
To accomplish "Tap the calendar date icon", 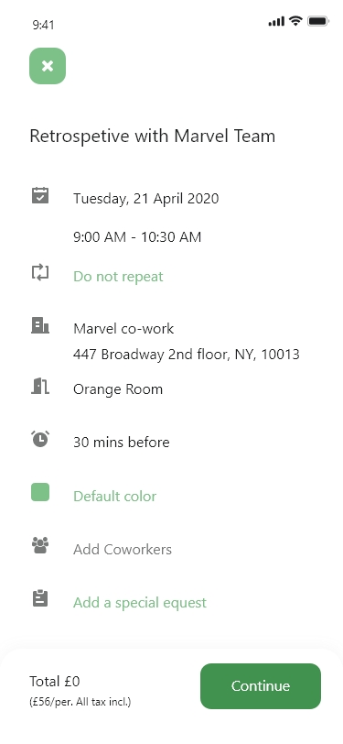I will [40, 195].
